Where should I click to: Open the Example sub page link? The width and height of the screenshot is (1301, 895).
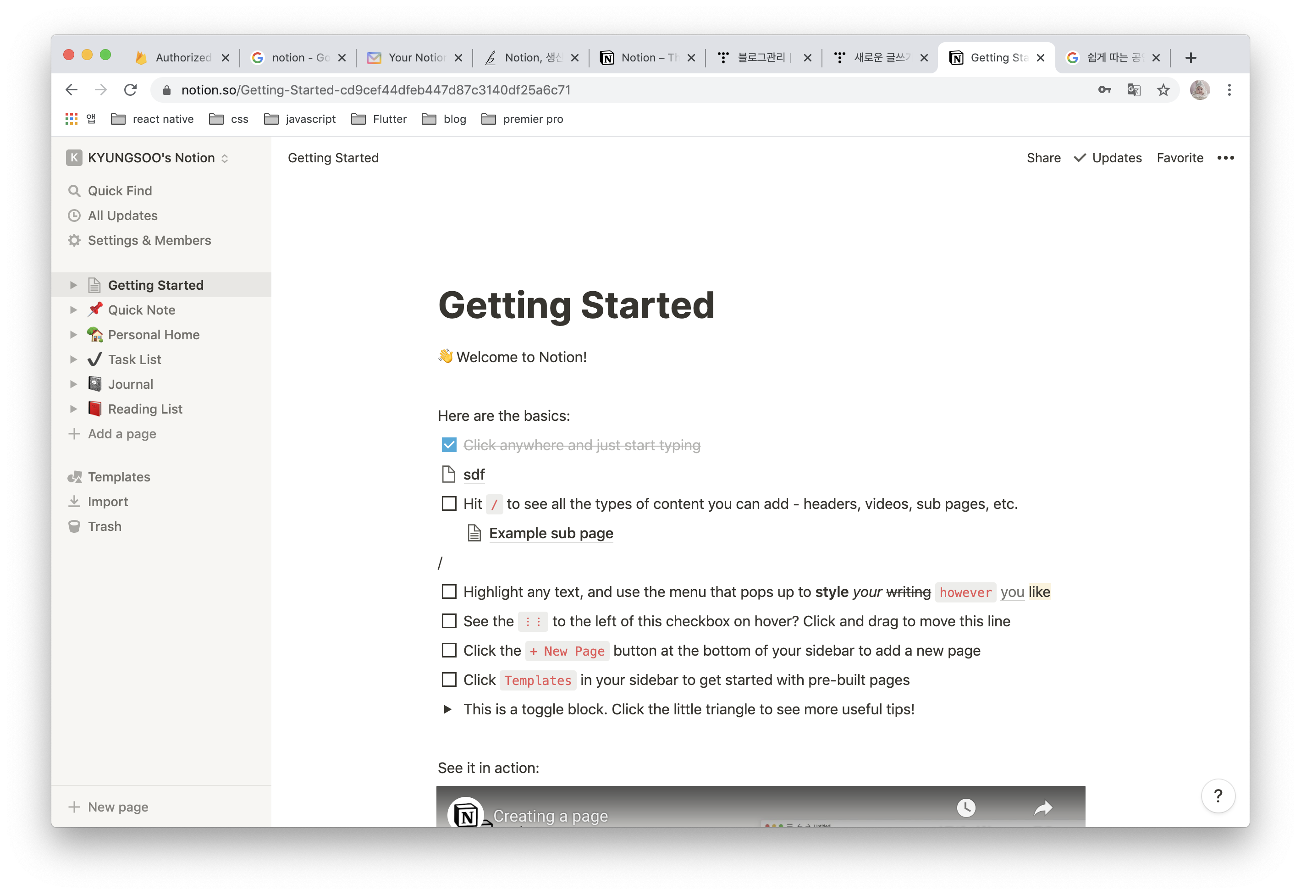(551, 533)
